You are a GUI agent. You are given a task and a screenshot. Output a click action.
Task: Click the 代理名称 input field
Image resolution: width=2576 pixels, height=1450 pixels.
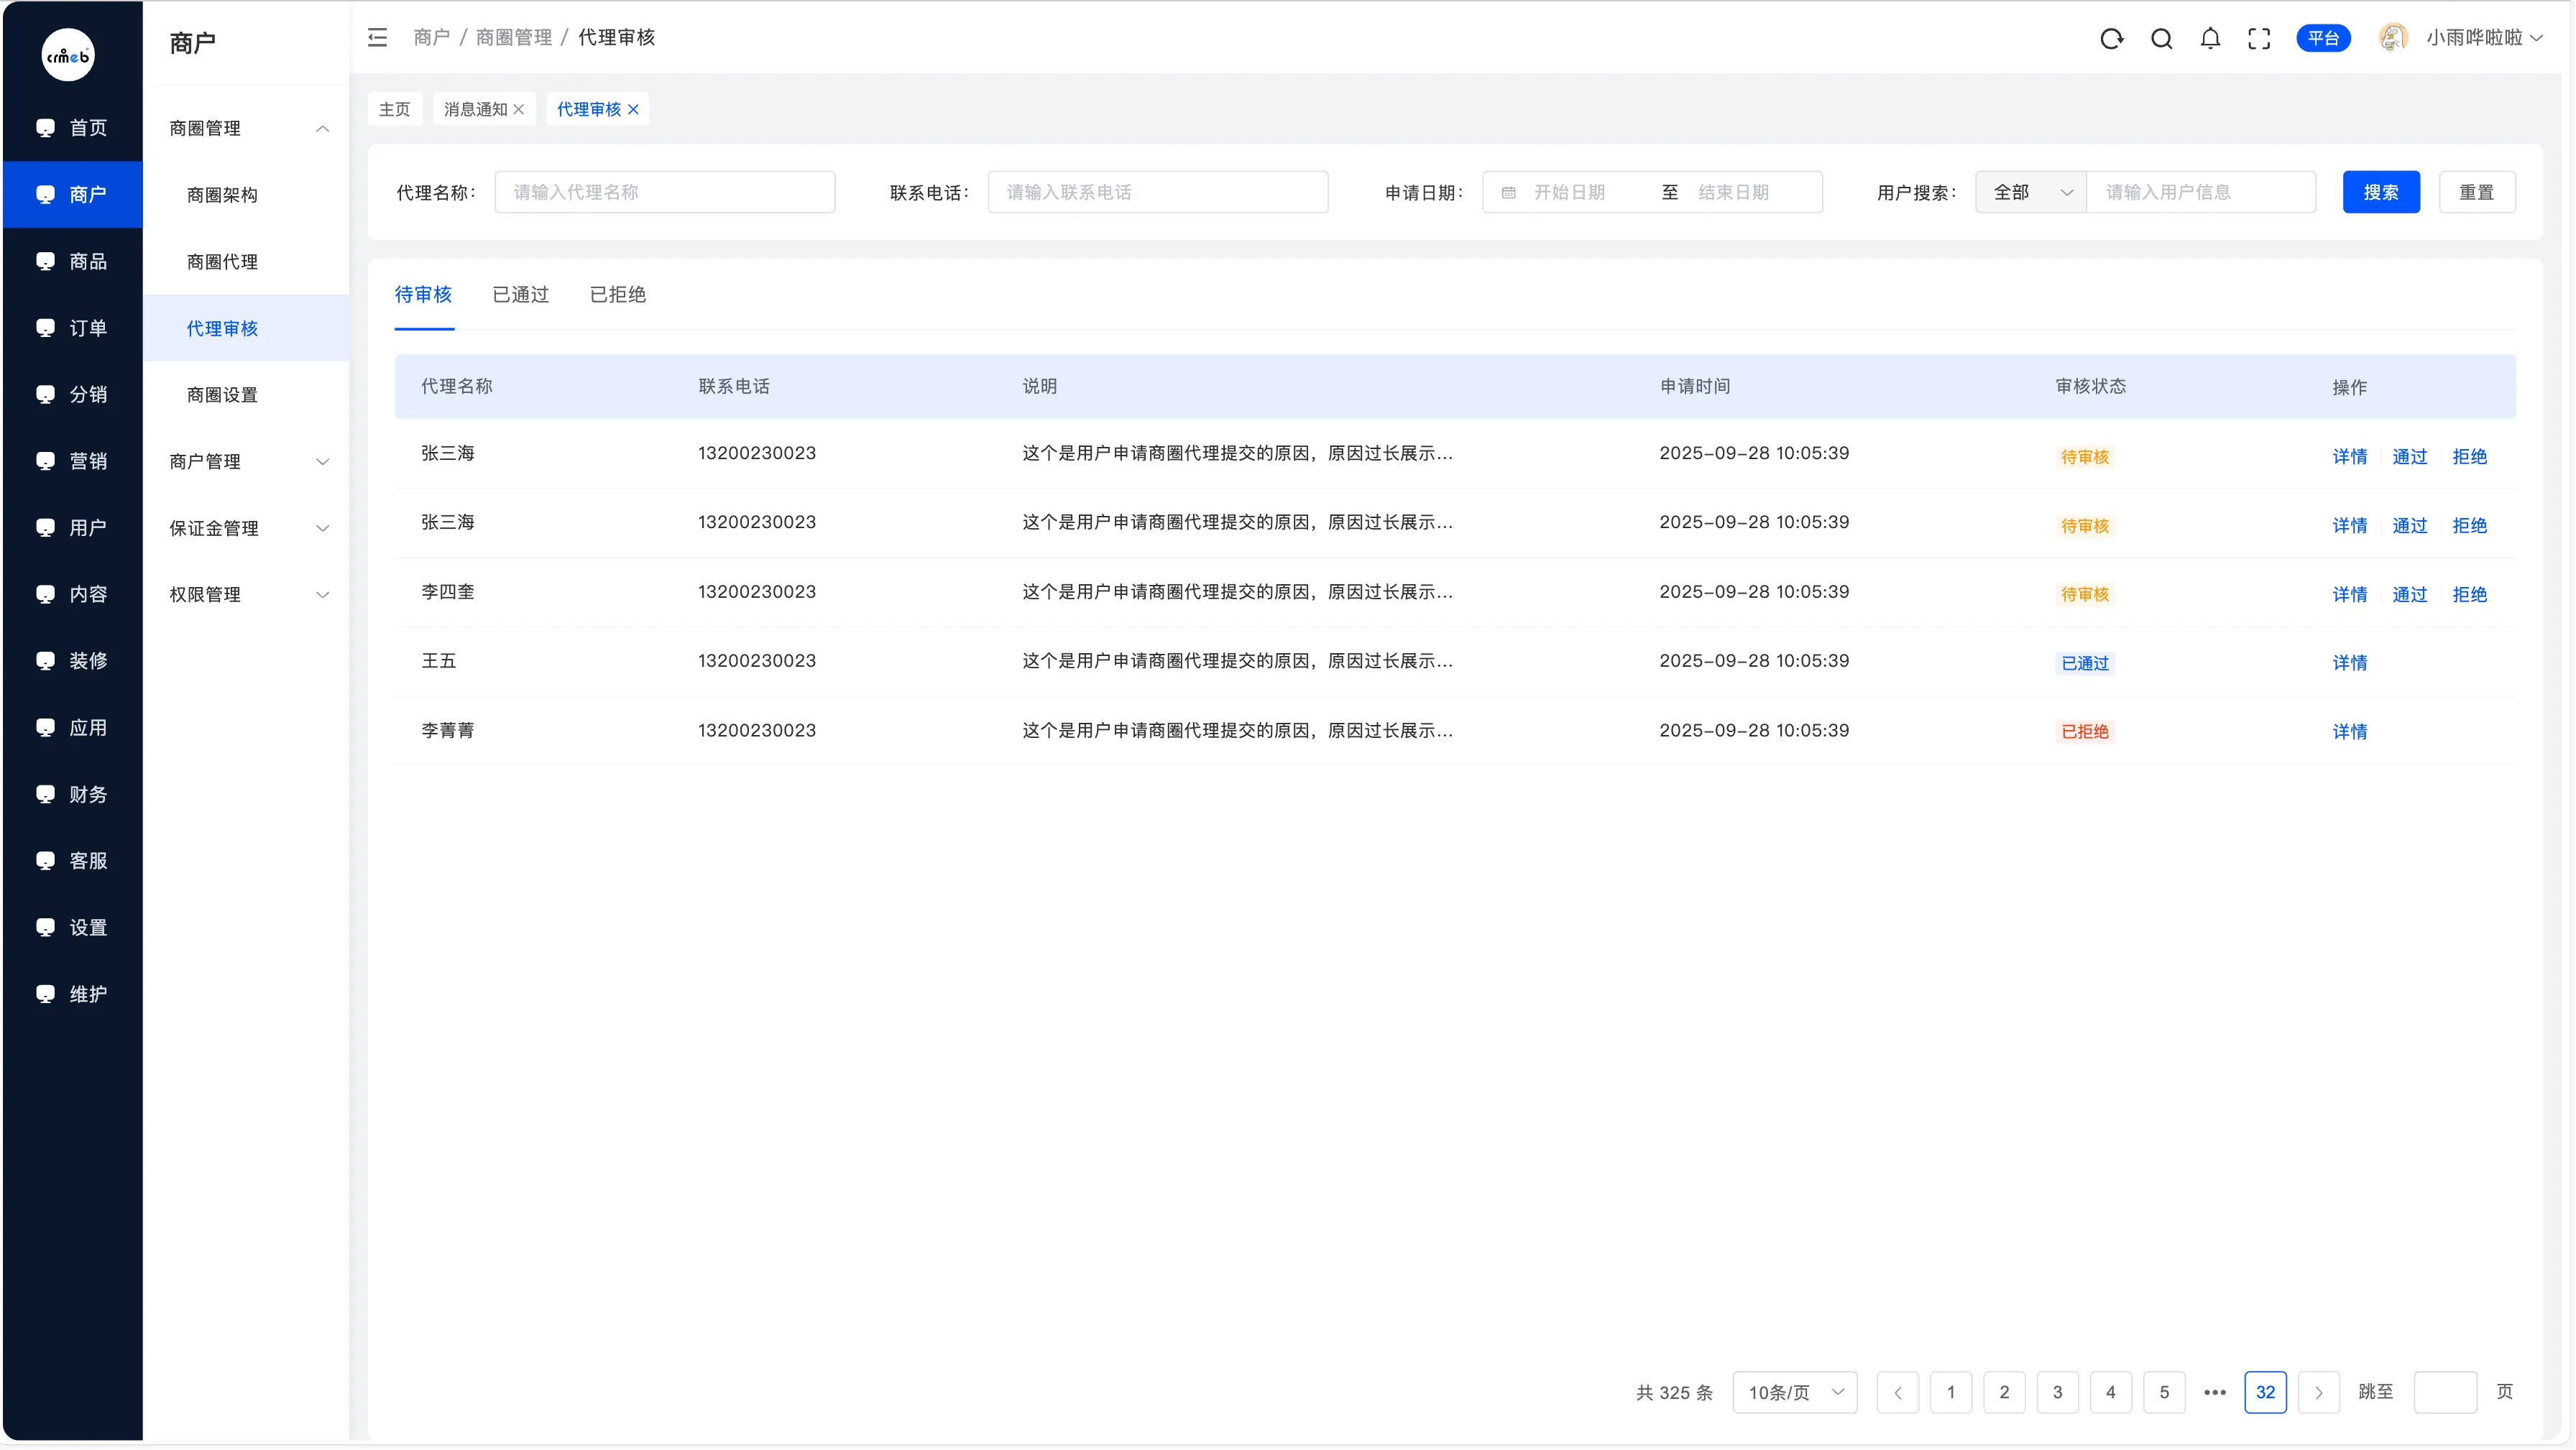pos(664,192)
